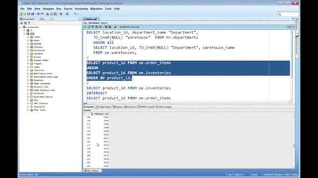Click the Save All icon in the main toolbar

point(32,14)
